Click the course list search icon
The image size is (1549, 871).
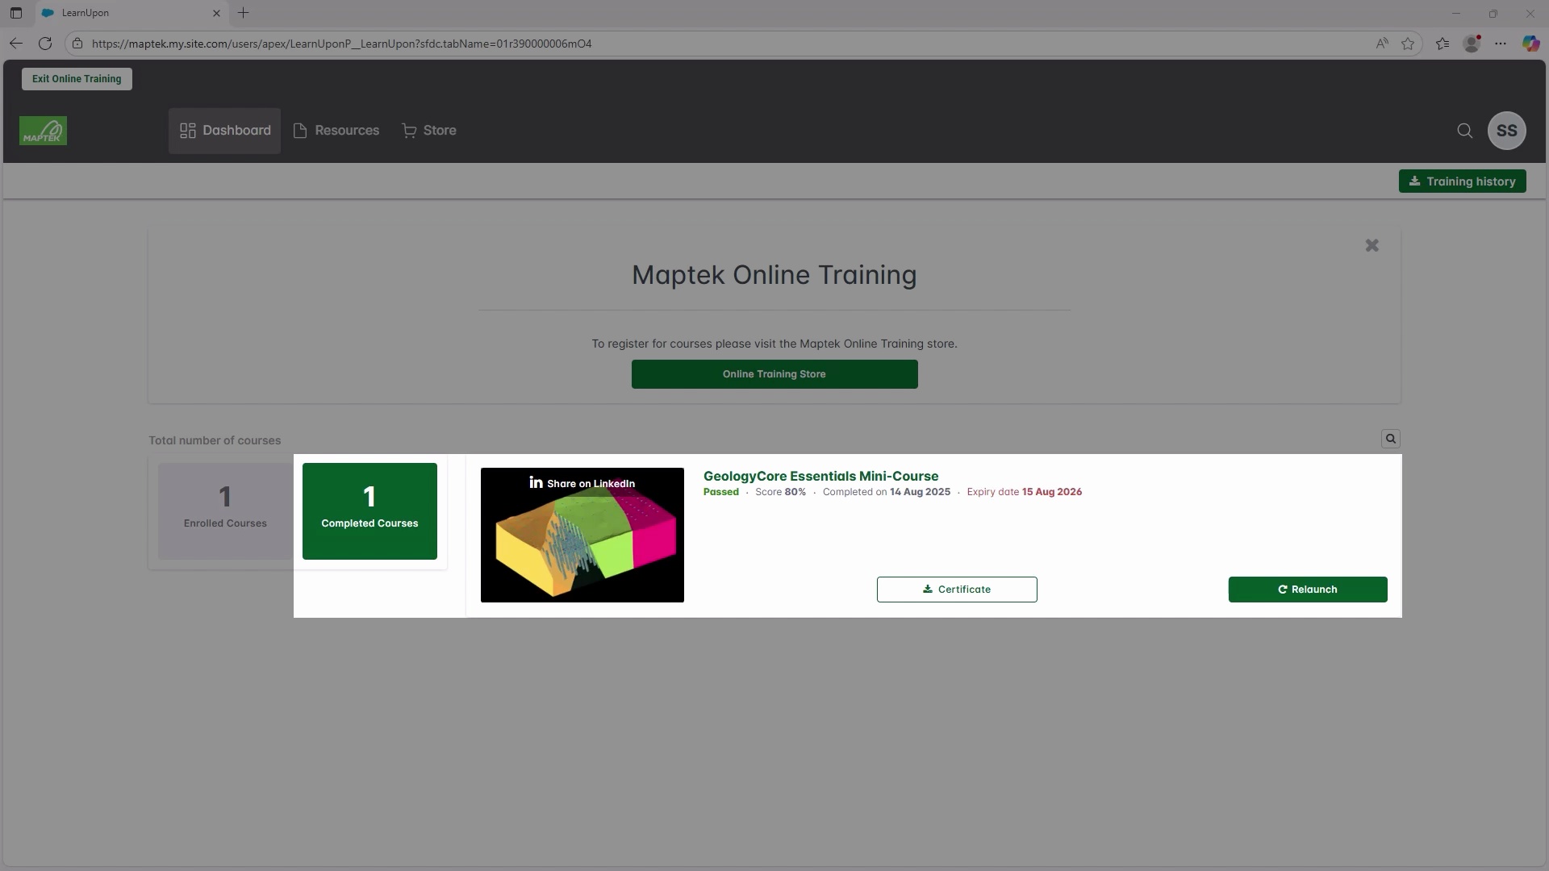pyautogui.click(x=1390, y=439)
